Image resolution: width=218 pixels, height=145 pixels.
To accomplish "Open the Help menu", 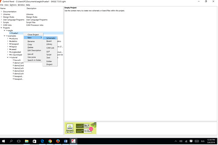I will (28, 5).
